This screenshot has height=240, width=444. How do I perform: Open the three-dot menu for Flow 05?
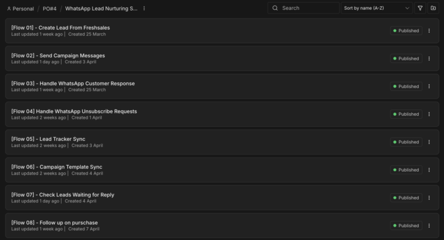(429, 142)
